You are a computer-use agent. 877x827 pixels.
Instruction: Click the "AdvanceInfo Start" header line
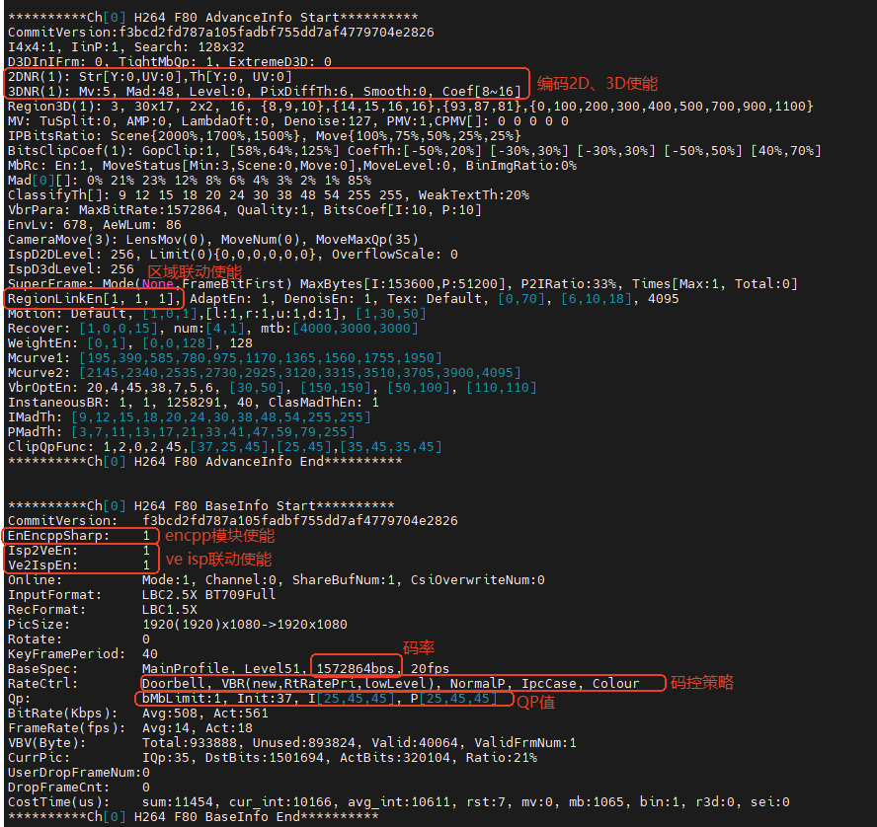pos(212,18)
